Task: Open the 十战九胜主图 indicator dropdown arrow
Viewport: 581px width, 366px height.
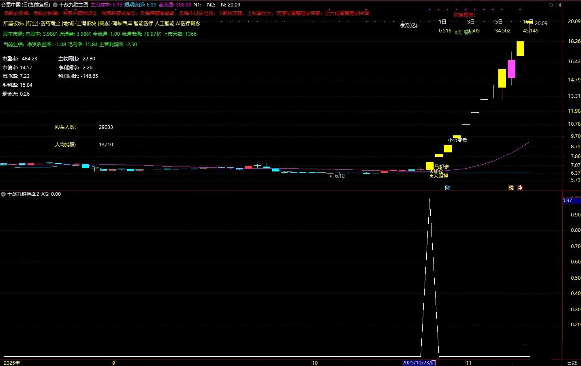Action: [x=55, y=5]
